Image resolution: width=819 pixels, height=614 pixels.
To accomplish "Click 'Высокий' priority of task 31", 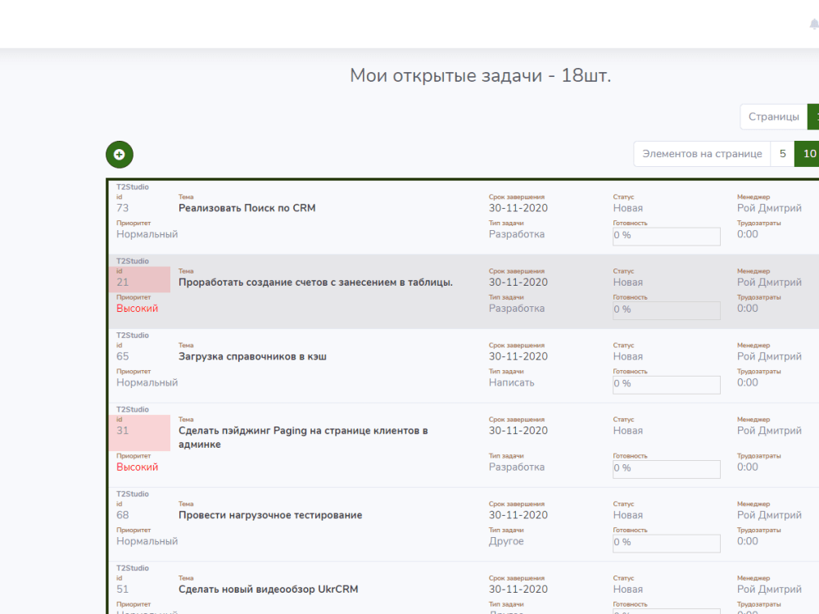I will coord(137,467).
